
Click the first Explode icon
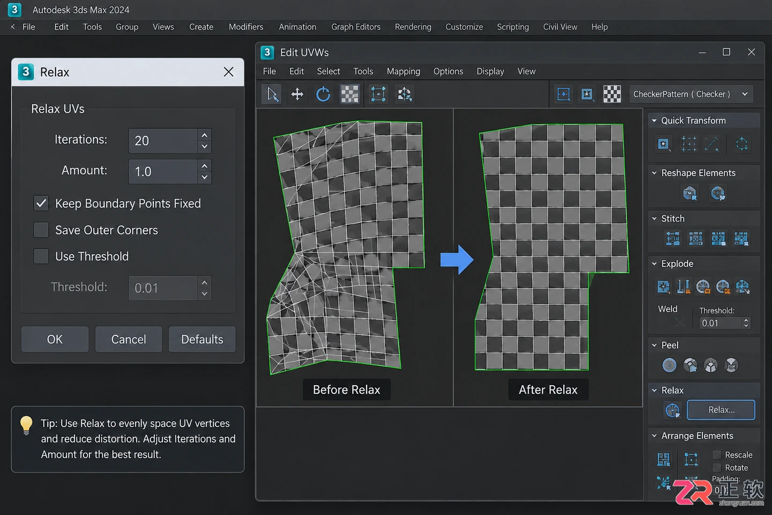pos(664,286)
